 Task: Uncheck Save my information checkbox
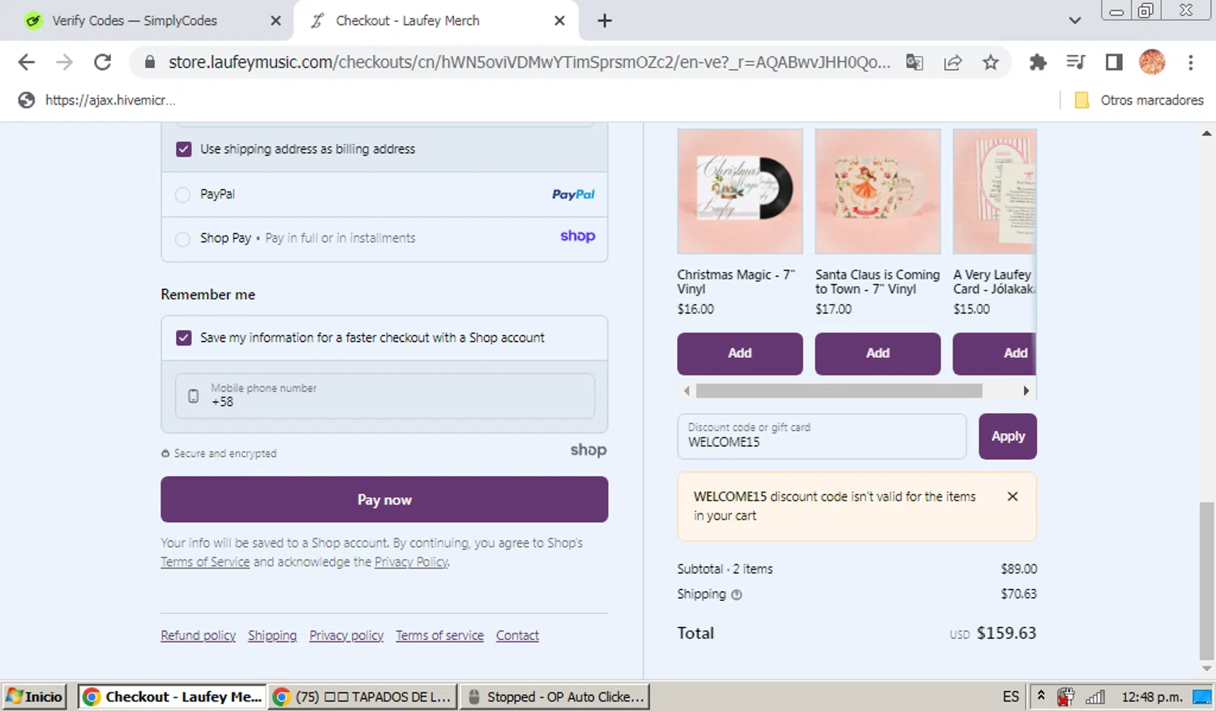pos(184,338)
